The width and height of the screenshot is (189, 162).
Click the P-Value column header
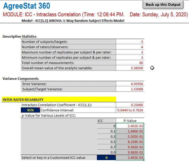tap(130, 121)
